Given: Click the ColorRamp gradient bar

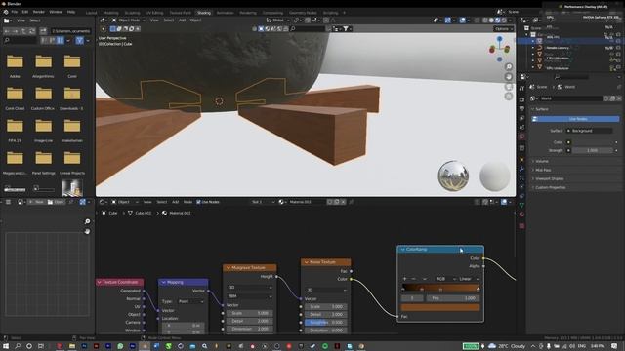Looking at the screenshot, I should click(440, 288).
